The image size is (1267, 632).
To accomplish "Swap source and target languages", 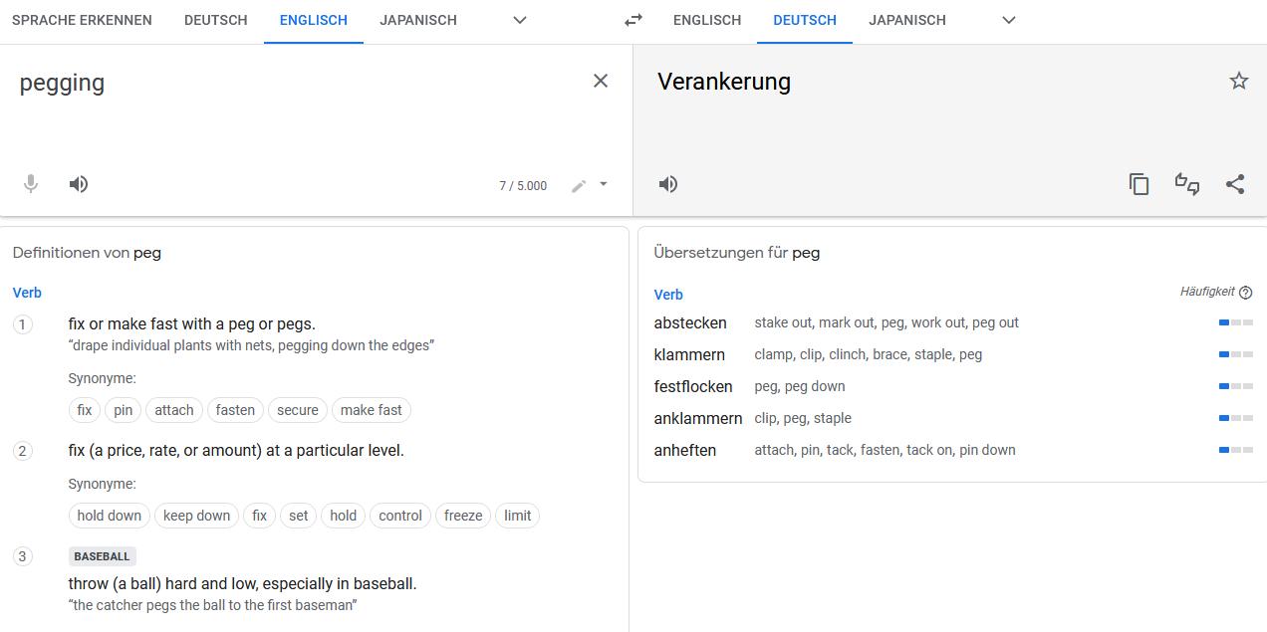I will coord(633,20).
